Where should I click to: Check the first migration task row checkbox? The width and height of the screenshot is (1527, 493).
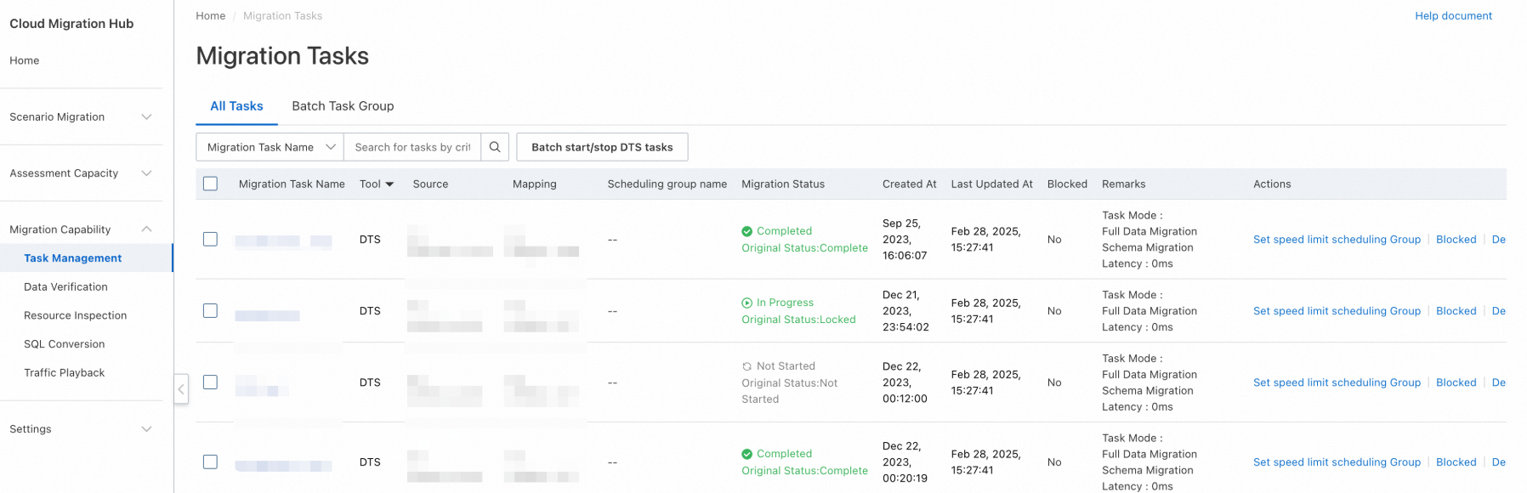tap(211, 240)
